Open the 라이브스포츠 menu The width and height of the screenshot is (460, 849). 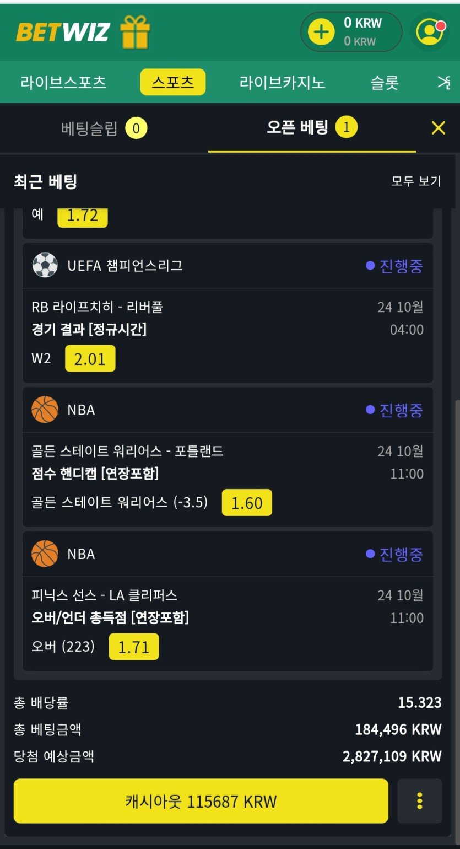63,83
